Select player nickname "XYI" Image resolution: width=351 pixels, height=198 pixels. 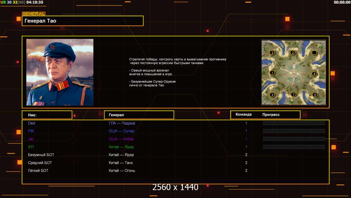pyautogui.click(x=31, y=147)
